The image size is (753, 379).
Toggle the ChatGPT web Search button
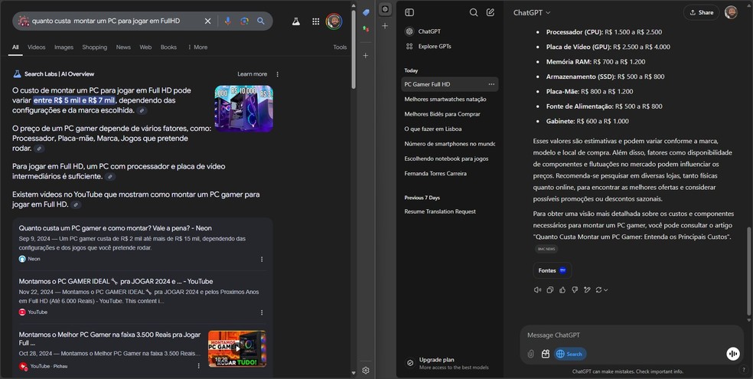point(570,354)
